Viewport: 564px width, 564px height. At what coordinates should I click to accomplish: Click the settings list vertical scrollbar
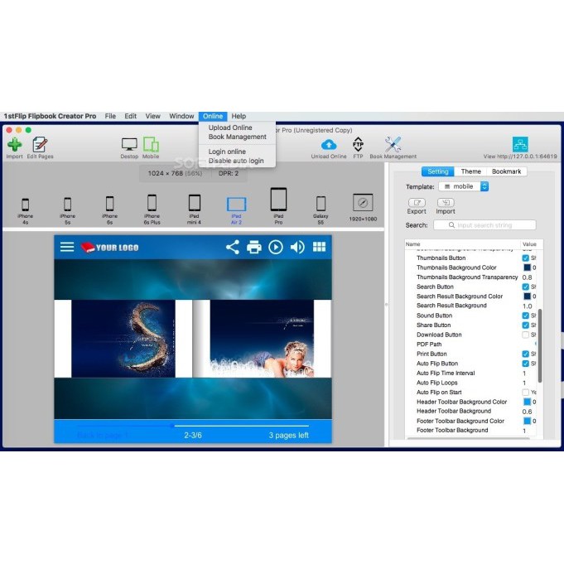coord(539,345)
